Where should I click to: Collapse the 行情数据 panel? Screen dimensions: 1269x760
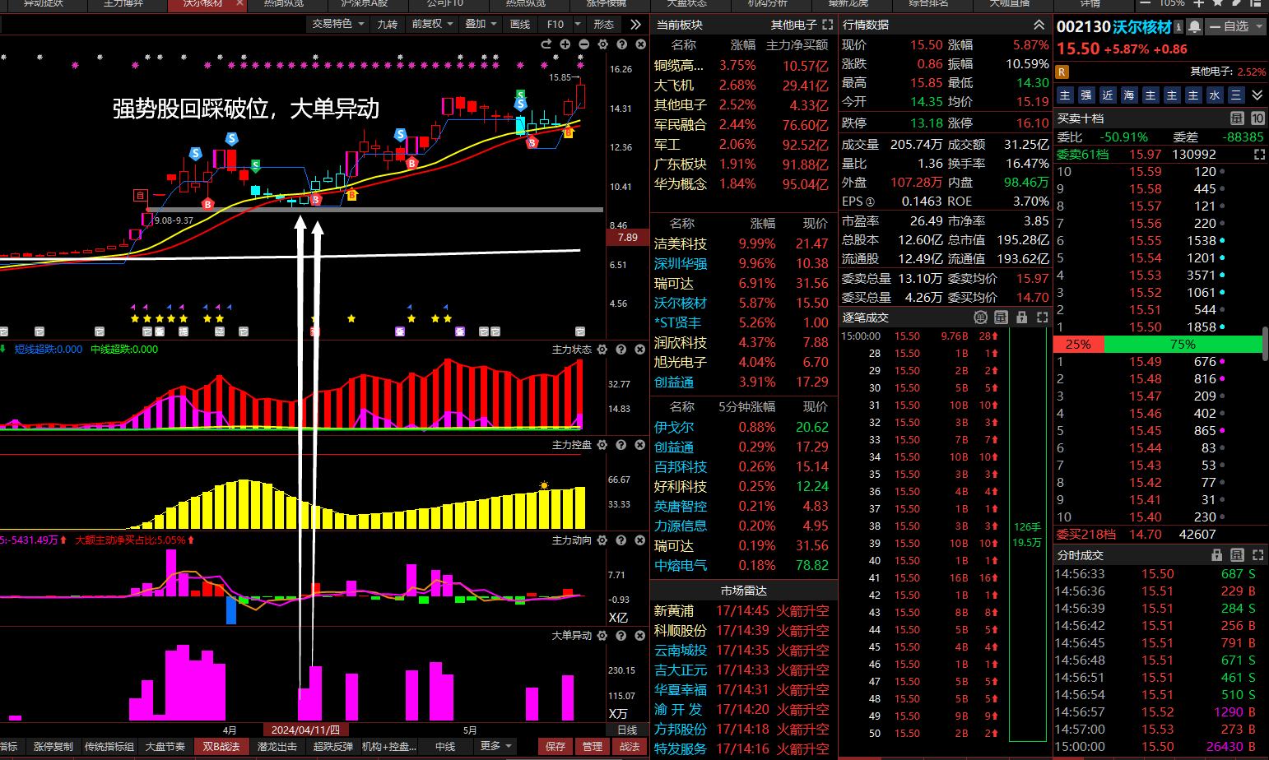coord(1039,25)
